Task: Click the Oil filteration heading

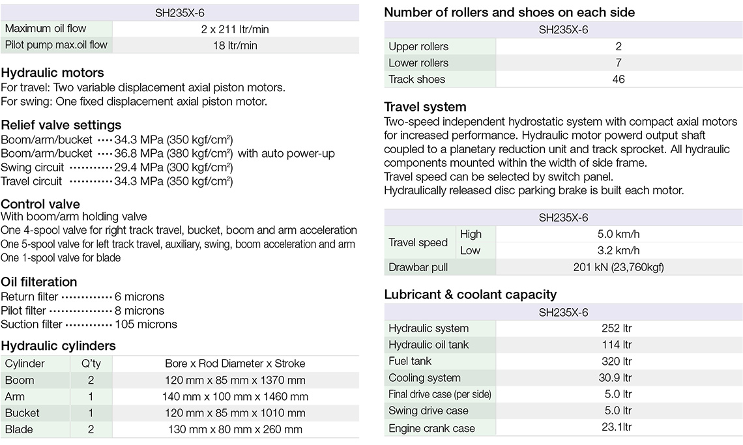Action: tap(39, 281)
